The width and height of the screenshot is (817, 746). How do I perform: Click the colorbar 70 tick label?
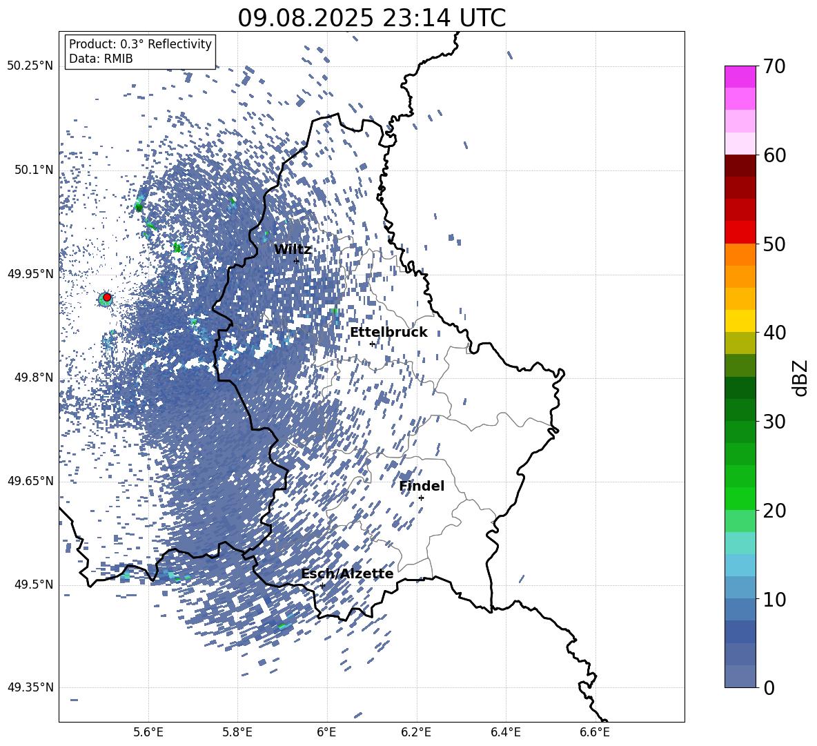(774, 66)
